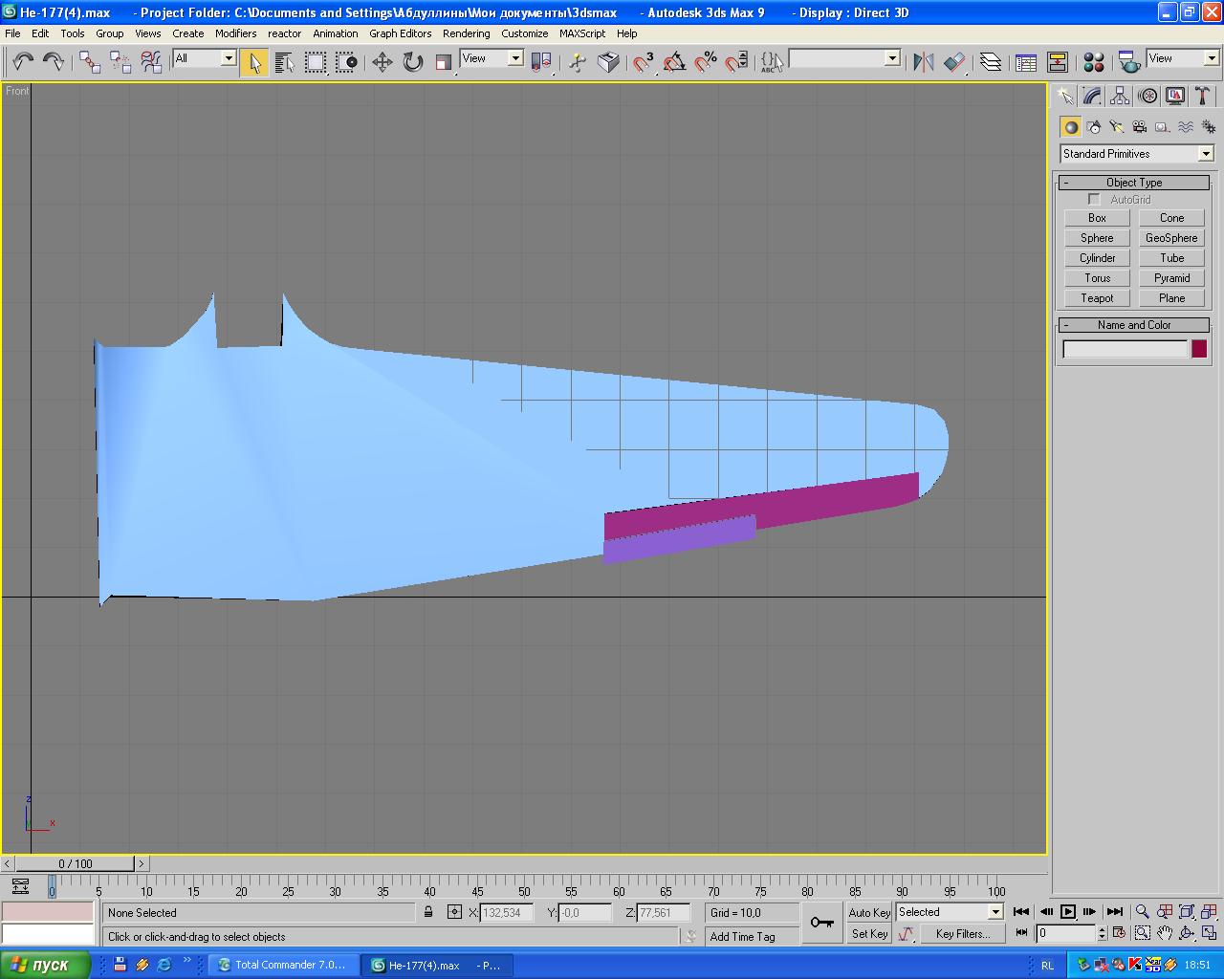
Task: Open the Material Editor
Action: click(x=1094, y=62)
